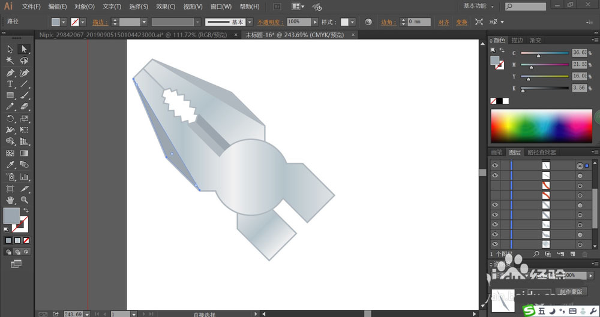600x317 pixels.
Task: Pick the Lasso tool
Action: tap(24, 61)
